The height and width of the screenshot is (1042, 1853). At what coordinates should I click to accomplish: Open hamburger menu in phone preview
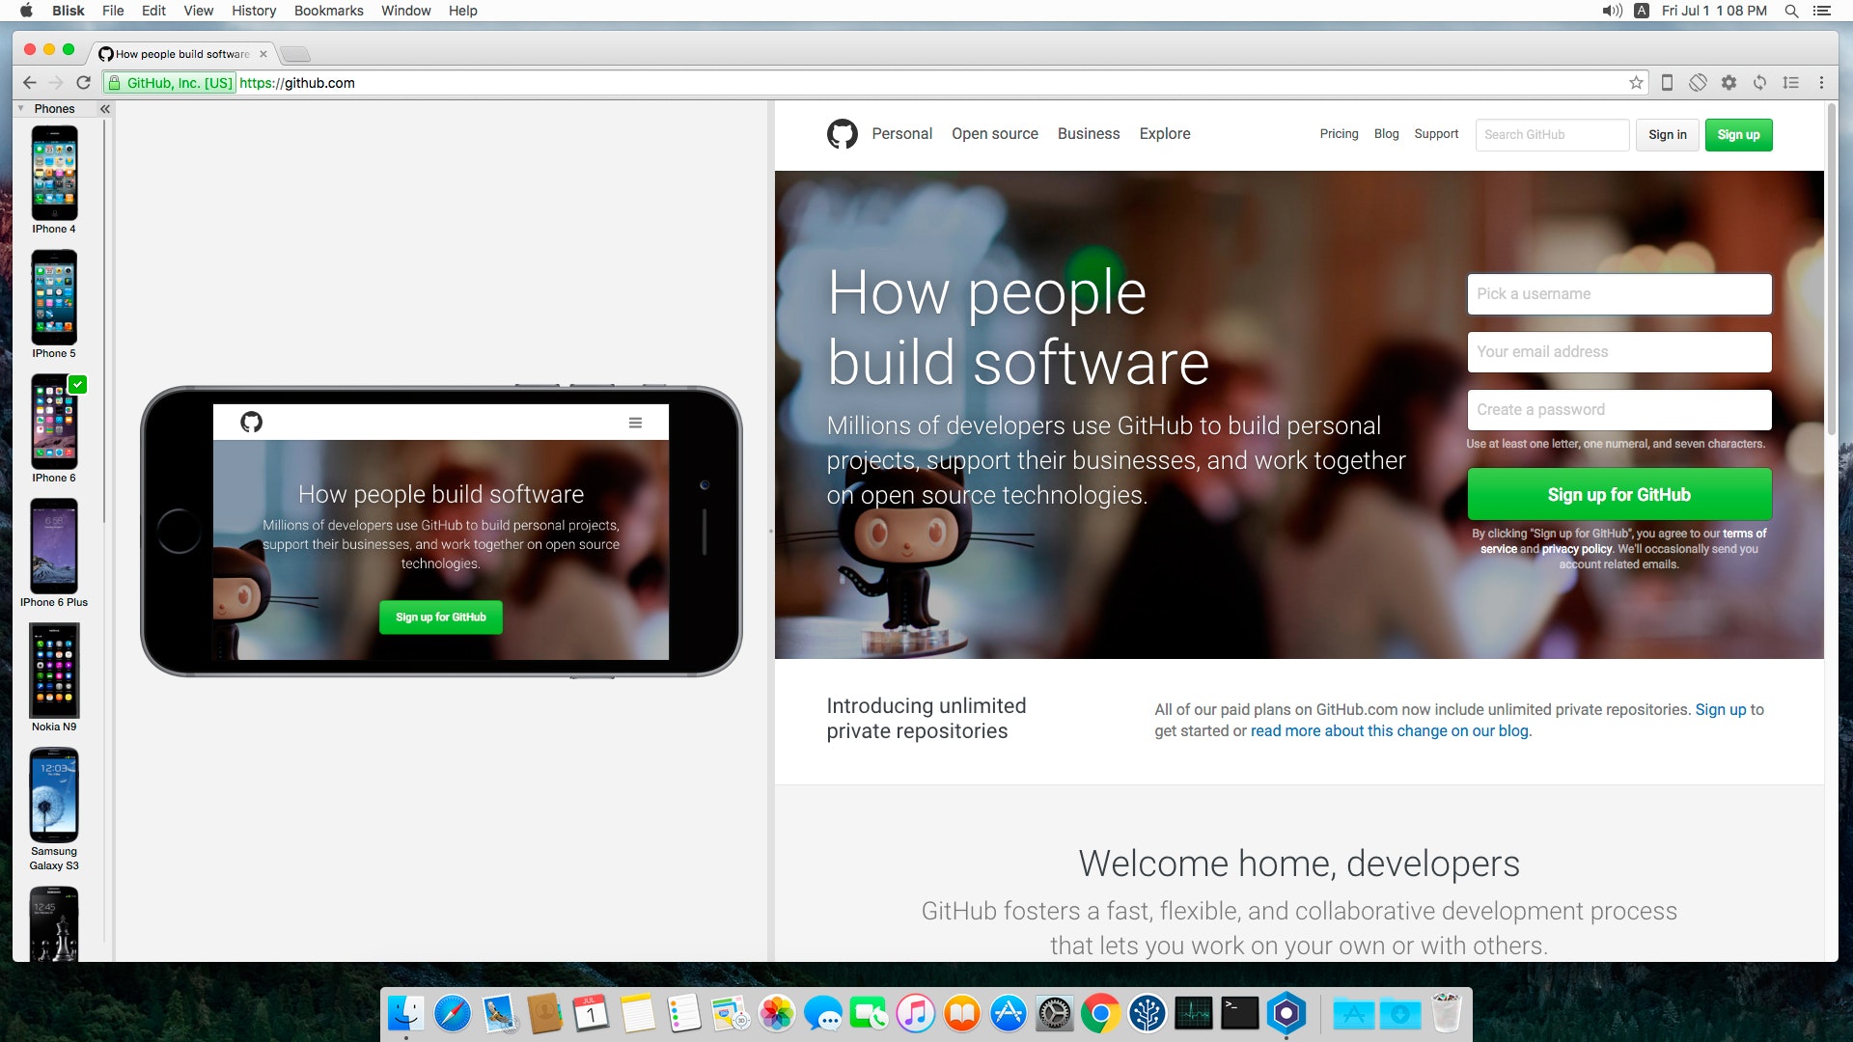click(635, 423)
